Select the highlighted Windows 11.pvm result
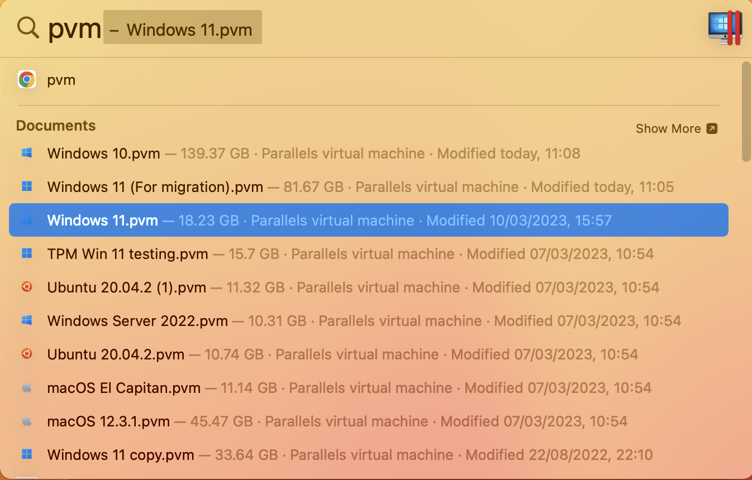 pos(103,220)
